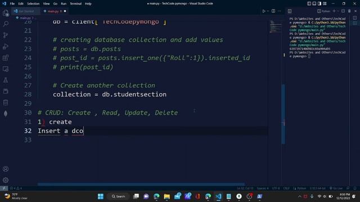This screenshot has height=202, width=360.
Task: Open the Explorer view in the activity bar
Action: coord(6,13)
